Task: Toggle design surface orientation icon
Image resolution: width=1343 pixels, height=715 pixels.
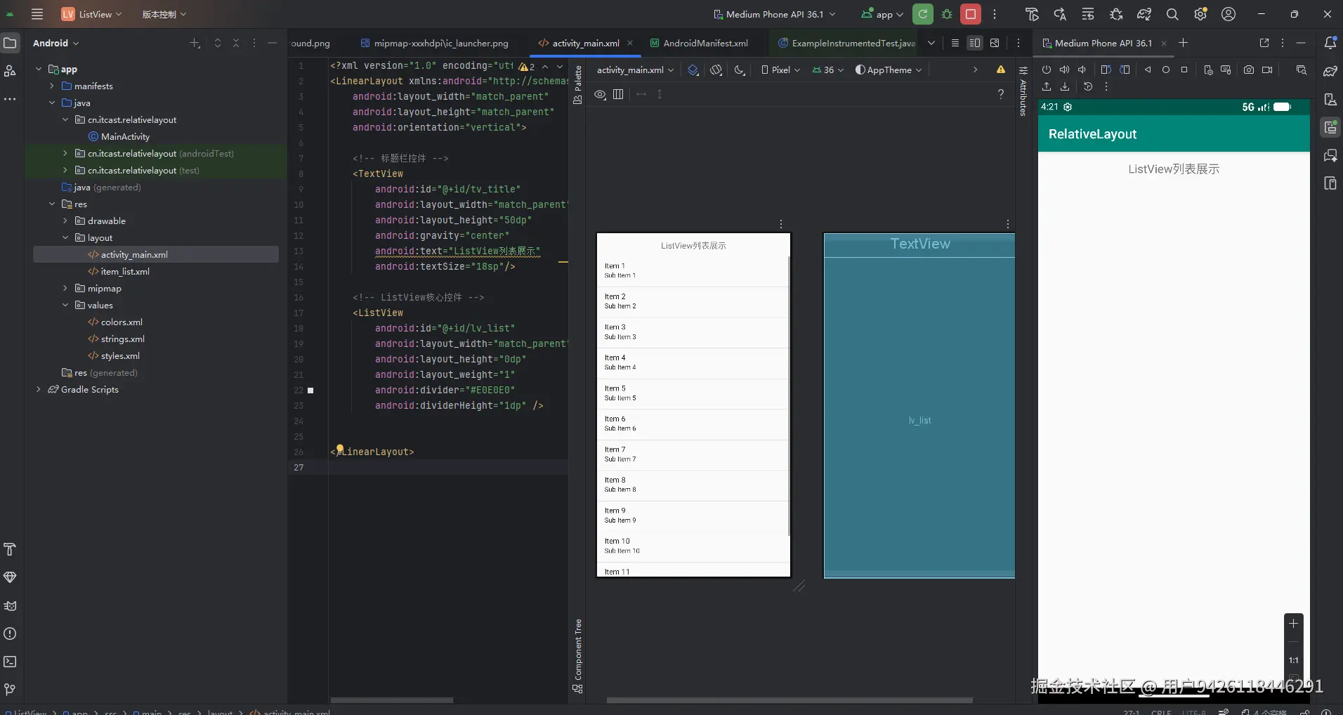Action: coord(716,70)
